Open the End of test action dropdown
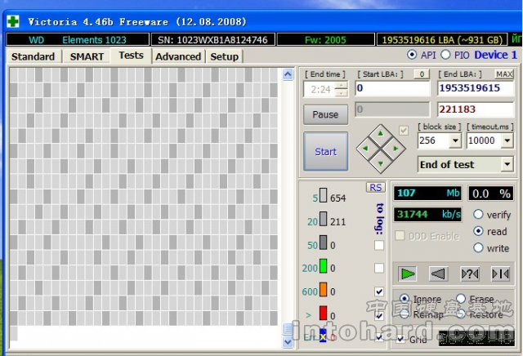The image size is (523, 356). point(507,164)
